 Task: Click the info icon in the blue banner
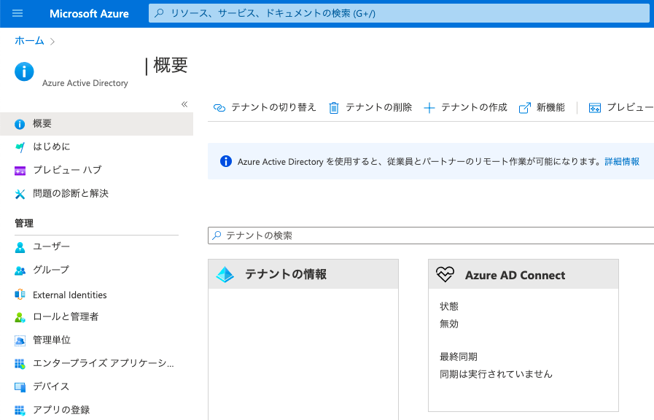[225, 161]
